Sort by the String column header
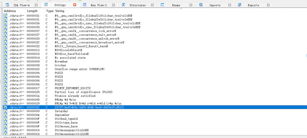The image size is (307, 138). (x=60, y=11)
